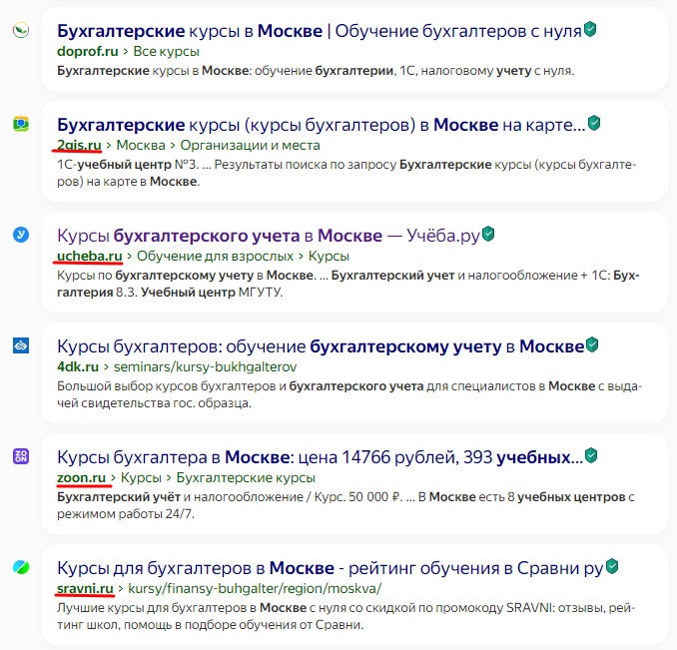677x650 pixels.
Task: Click 'Курсы' breadcrumb under ucheba.ru
Action: point(329,256)
